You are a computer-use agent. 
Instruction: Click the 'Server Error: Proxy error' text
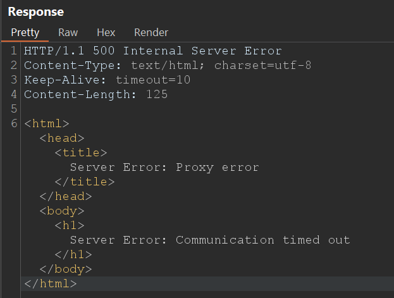[164, 167]
